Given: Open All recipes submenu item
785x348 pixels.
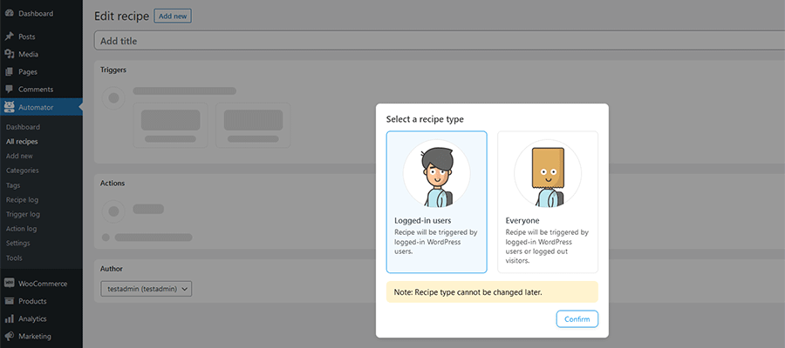Looking at the screenshot, I should [22, 141].
